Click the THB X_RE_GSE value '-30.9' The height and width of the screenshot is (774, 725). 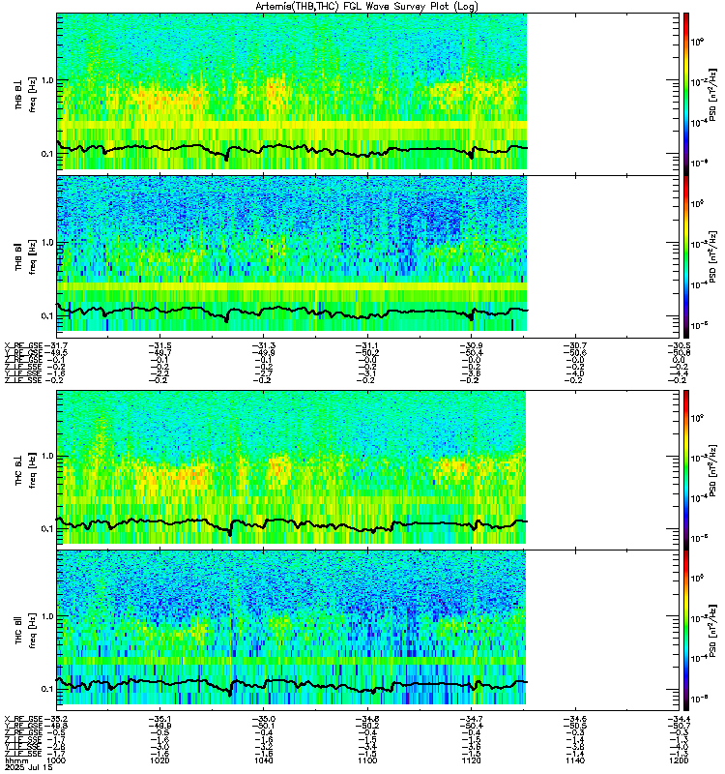[471, 345]
